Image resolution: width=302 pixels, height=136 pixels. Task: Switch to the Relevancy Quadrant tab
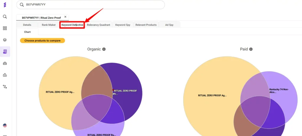99,25
